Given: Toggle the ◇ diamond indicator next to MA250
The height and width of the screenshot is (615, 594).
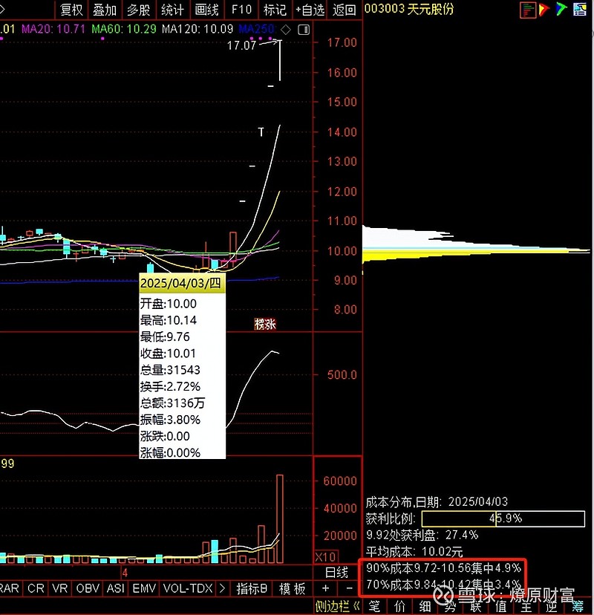Looking at the screenshot, I should click(284, 30).
